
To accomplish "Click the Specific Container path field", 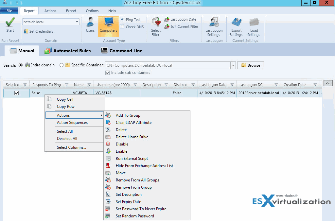I will (168, 65).
